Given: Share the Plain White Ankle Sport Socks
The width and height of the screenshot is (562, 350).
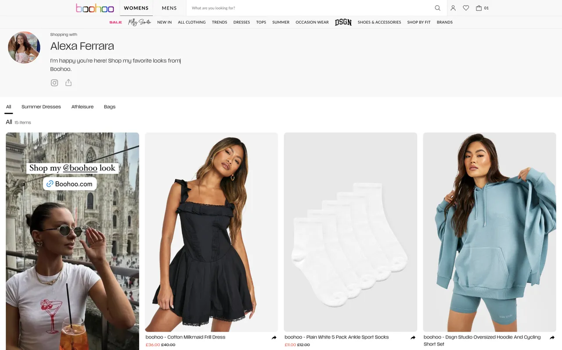Looking at the screenshot, I should click(413, 338).
